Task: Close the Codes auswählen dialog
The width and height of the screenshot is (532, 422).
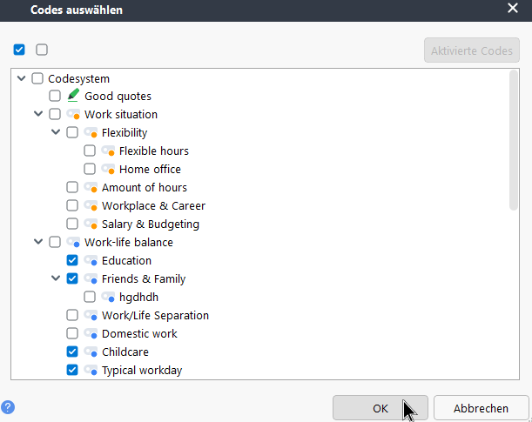Action: (513, 8)
